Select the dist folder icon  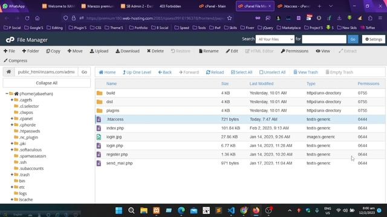[x=99, y=102]
